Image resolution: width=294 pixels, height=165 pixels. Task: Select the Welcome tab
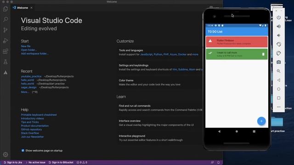tap(23, 8)
